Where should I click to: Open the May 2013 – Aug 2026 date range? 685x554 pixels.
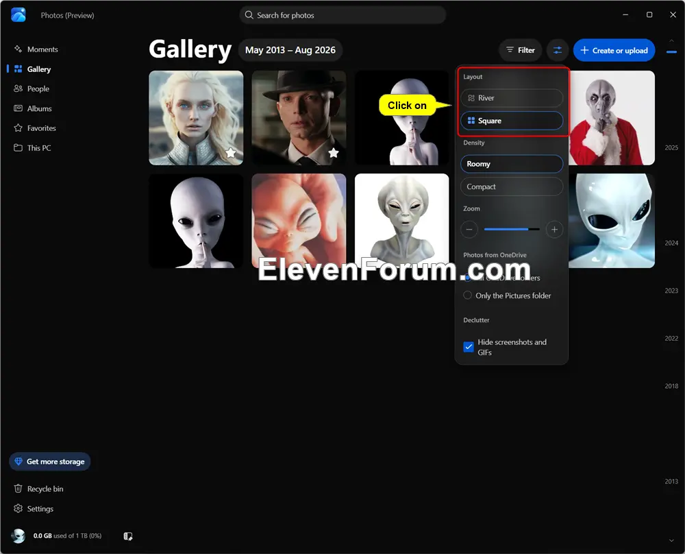pos(290,50)
